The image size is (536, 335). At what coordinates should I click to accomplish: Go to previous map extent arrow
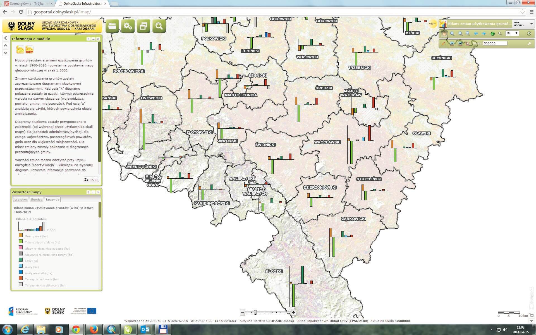pos(476,33)
